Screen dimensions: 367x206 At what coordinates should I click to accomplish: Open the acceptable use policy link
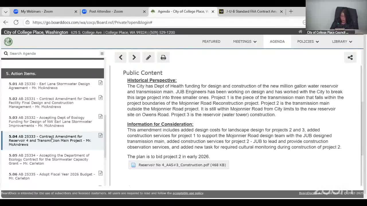coord(188,193)
